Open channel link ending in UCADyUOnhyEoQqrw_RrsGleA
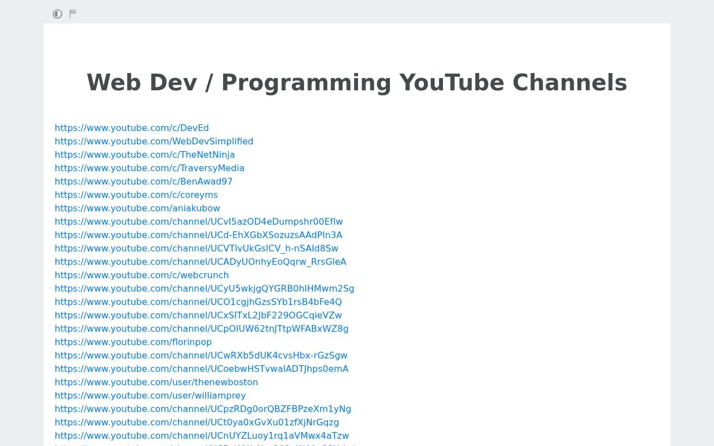The width and height of the screenshot is (714, 446). (x=200, y=261)
